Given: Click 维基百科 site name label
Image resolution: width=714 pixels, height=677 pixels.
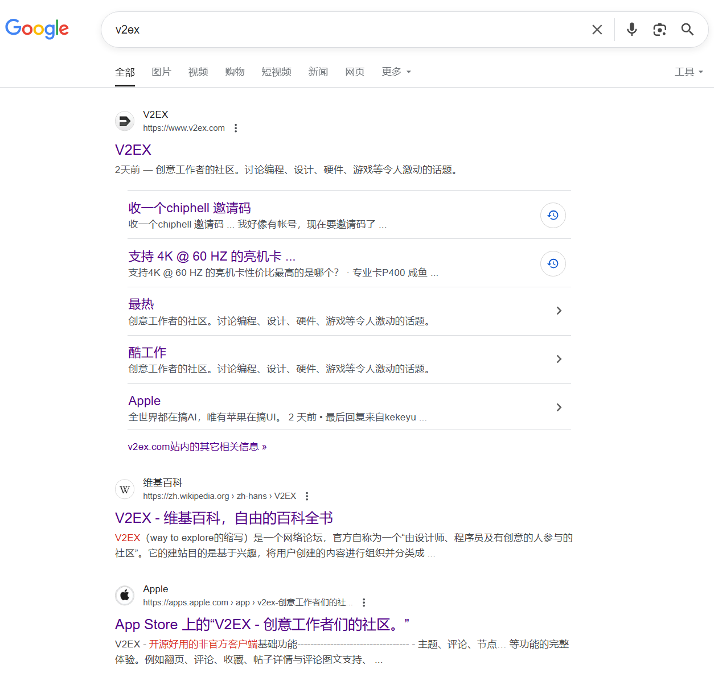Looking at the screenshot, I should 162,482.
